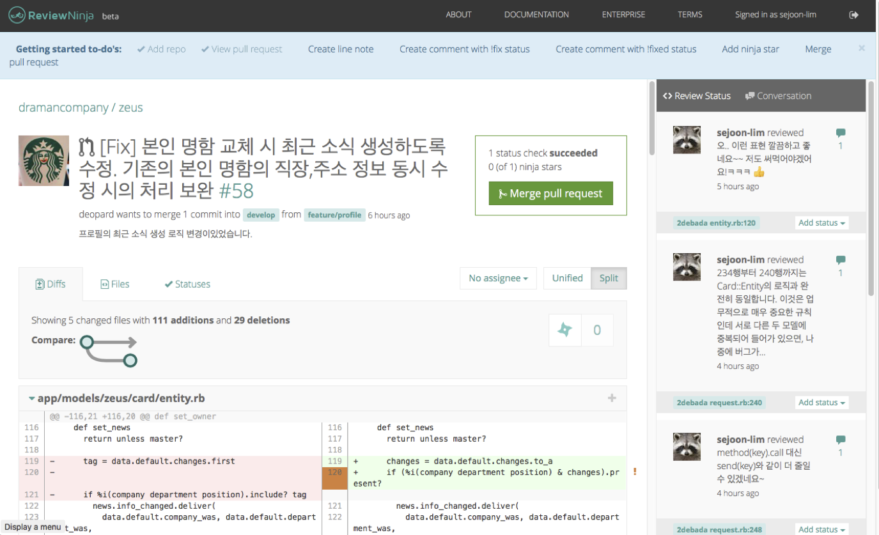
Task: Click the main page scrollbar
Action: 651,118
